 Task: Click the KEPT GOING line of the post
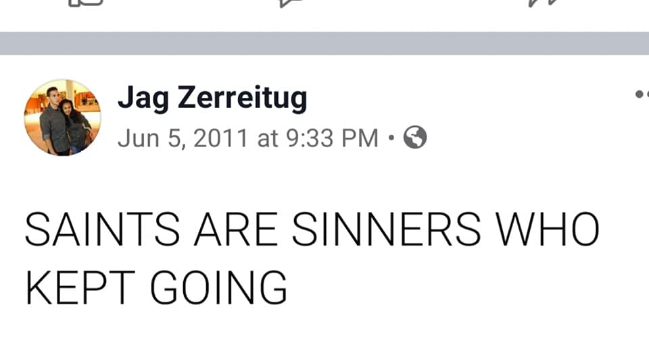156,287
